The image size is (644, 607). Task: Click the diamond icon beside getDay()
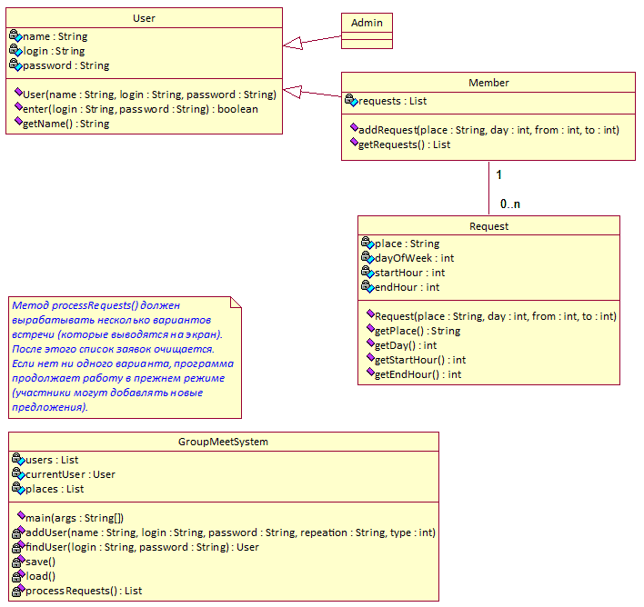click(370, 343)
